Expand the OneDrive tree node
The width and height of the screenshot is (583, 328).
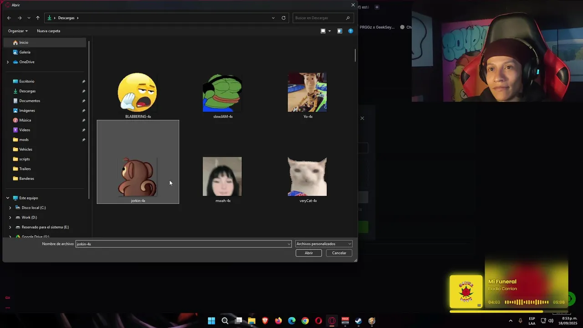[7, 62]
